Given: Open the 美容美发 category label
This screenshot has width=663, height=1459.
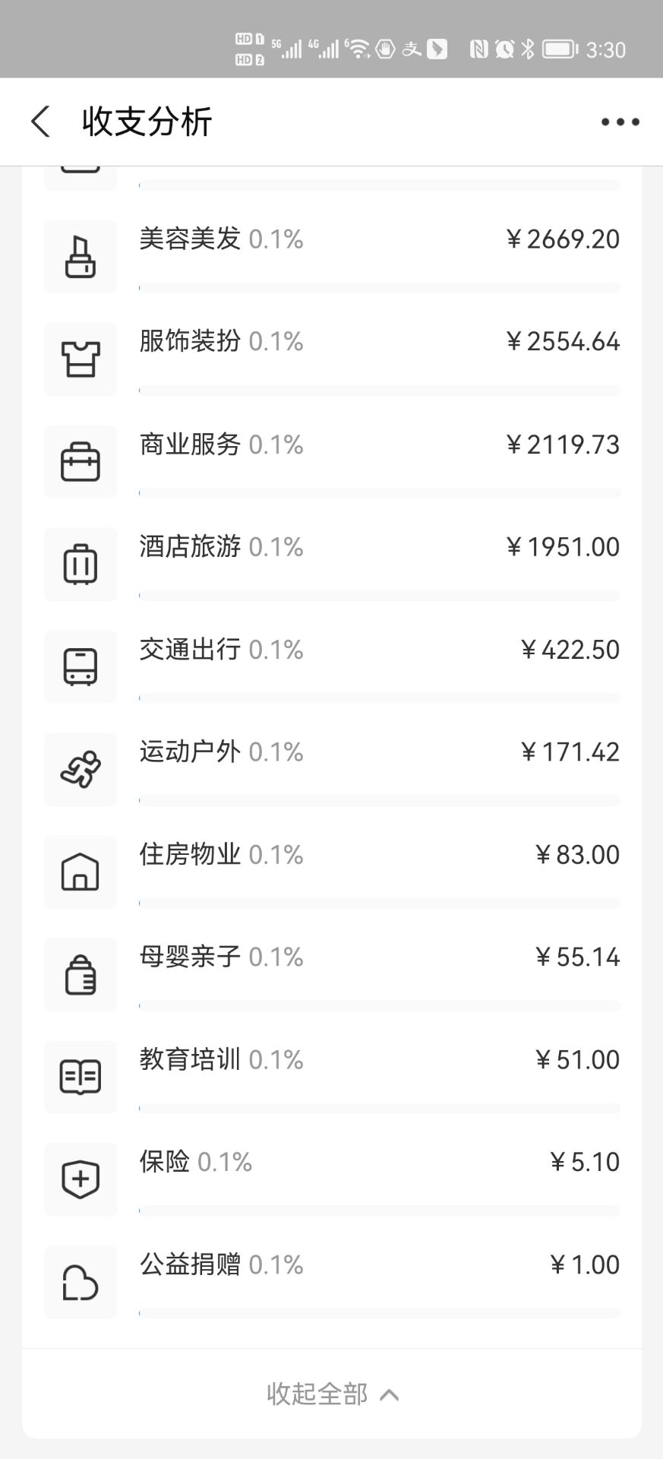Looking at the screenshot, I should (190, 239).
